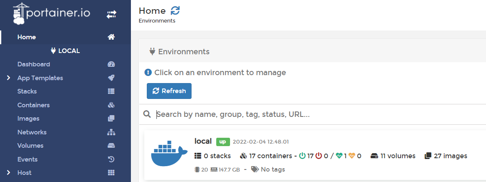The width and height of the screenshot is (486, 182).
Task: Go to the Events menu item
Action: (x=27, y=159)
